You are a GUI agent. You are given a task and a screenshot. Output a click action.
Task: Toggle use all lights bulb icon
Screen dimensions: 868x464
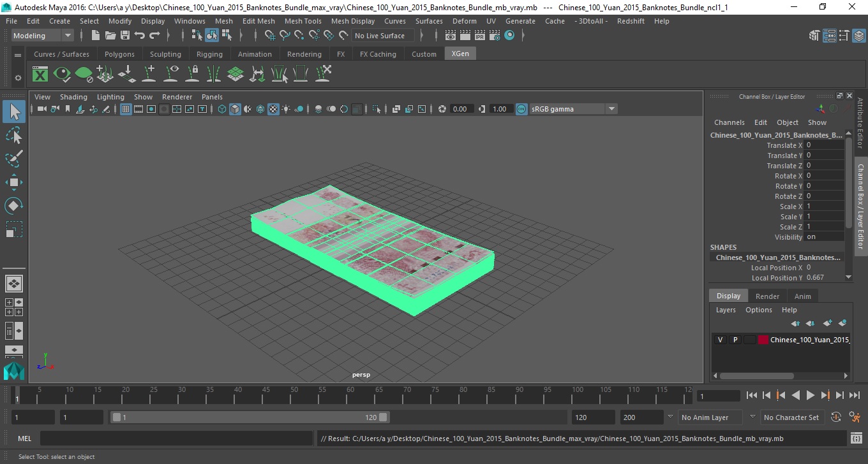286,109
